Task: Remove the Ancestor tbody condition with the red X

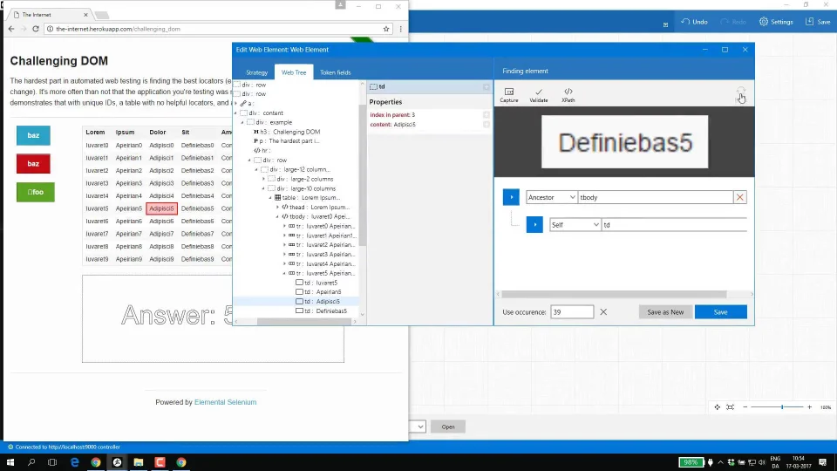Action: point(740,198)
